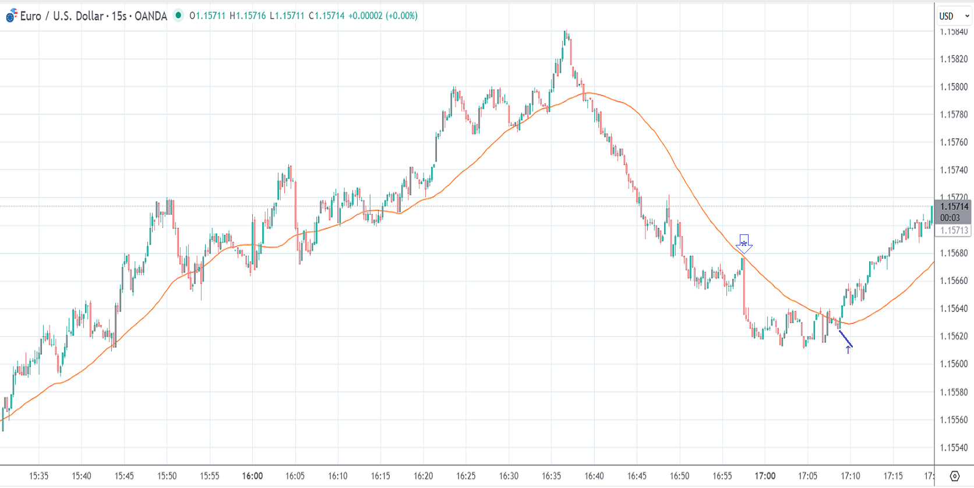Click the green market status dot

(178, 15)
